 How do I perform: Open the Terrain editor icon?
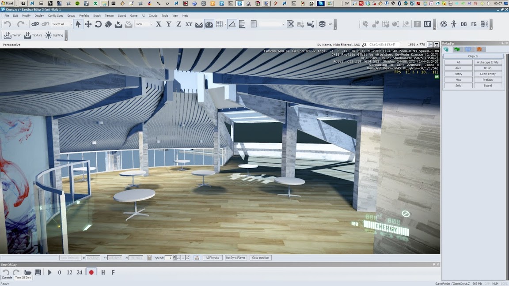12,35
